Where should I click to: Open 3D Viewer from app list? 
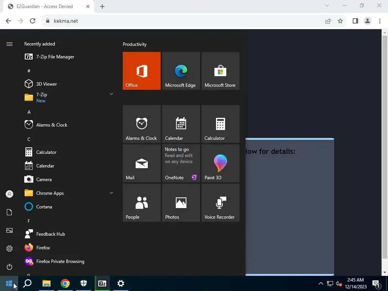point(69,84)
